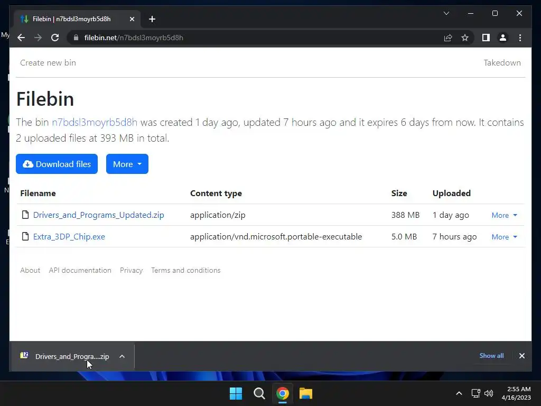This screenshot has width=541, height=406.
Task: Open Extra_3DP_Chip.exe file link
Action: click(69, 236)
